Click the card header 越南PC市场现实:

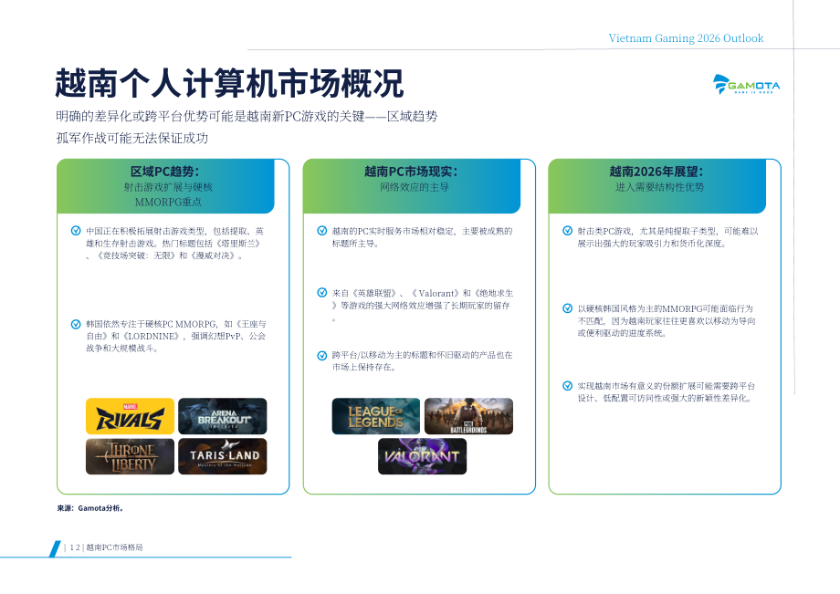(x=411, y=172)
